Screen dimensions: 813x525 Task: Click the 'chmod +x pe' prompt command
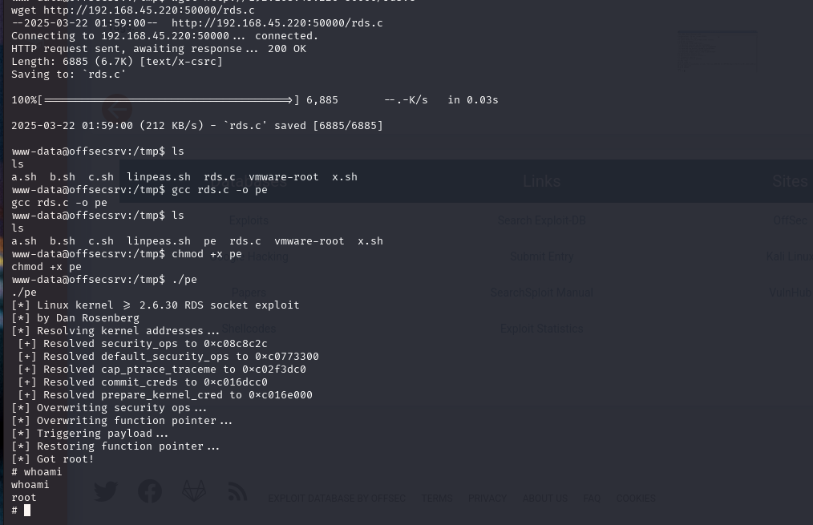207,254
